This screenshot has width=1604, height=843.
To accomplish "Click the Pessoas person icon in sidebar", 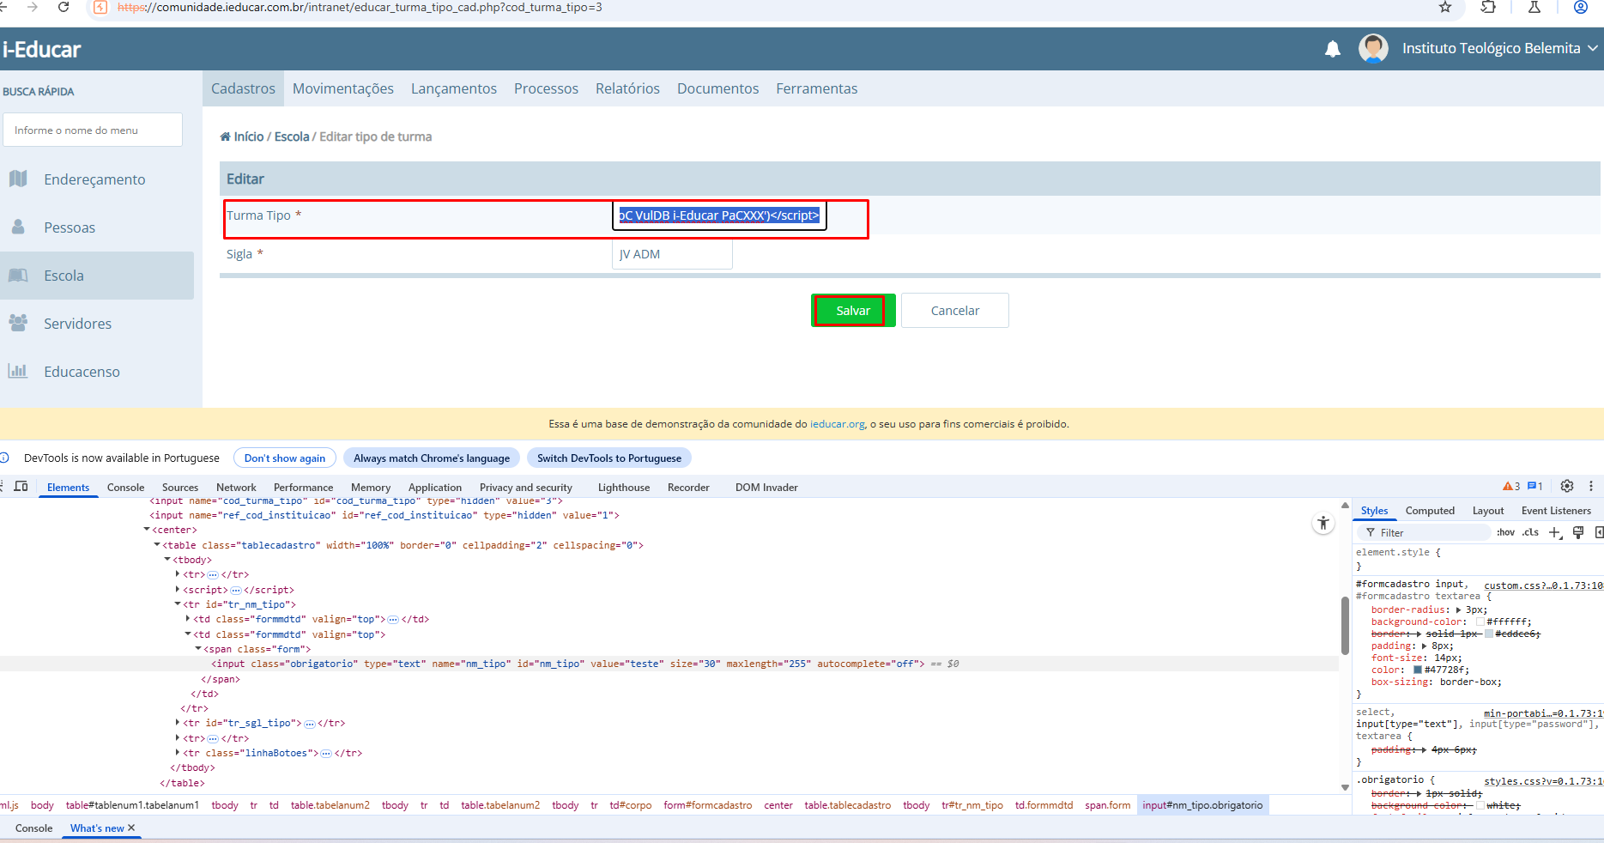I will (18, 227).
